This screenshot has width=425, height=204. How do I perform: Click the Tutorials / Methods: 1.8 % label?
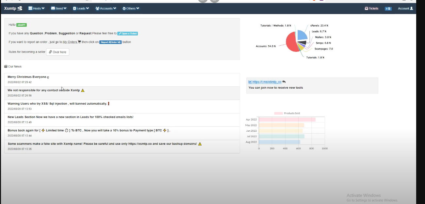click(276, 25)
